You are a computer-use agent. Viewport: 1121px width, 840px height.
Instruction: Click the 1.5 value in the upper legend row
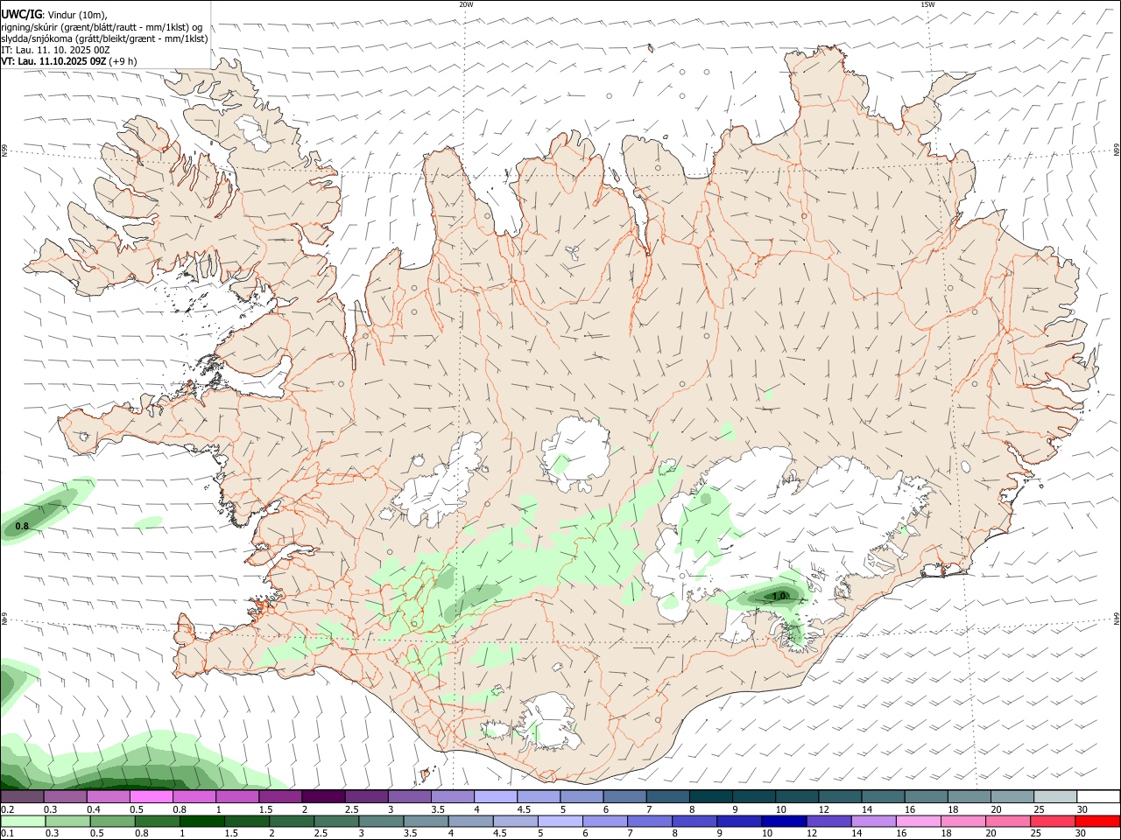[x=266, y=809]
